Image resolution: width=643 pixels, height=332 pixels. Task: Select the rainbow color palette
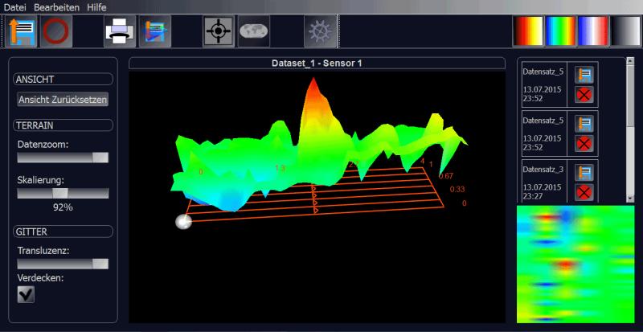560,31
